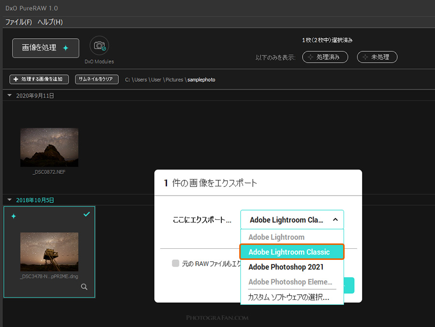Open the ヘルプ(H) menu
This screenshot has height=327, width=435.
click(x=50, y=22)
